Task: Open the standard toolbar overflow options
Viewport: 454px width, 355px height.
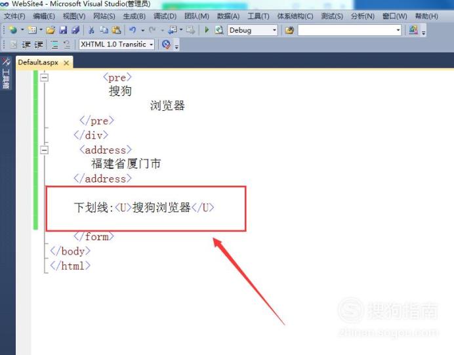Action: [x=424, y=32]
